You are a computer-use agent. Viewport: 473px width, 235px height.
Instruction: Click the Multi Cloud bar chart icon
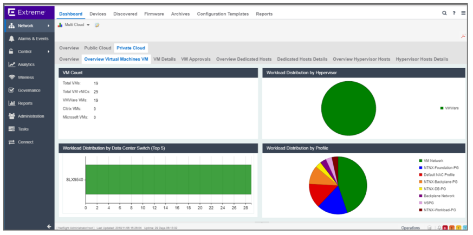60,25
